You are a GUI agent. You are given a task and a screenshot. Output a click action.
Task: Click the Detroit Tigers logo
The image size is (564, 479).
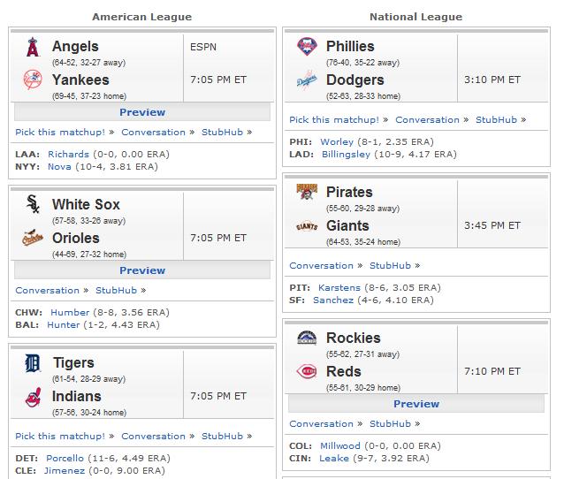click(33, 363)
